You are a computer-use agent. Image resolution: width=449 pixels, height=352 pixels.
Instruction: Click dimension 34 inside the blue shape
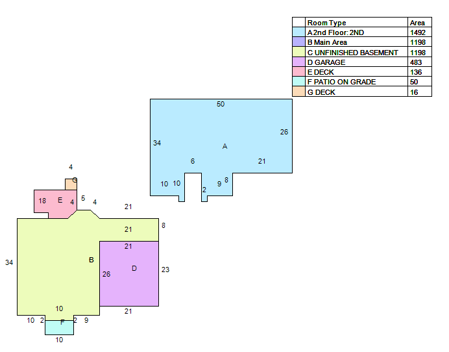[157, 143]
